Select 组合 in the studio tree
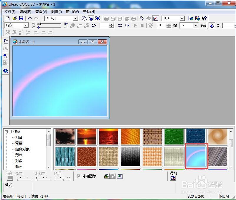This screenshot has height=200, width=236. point(19,137)
